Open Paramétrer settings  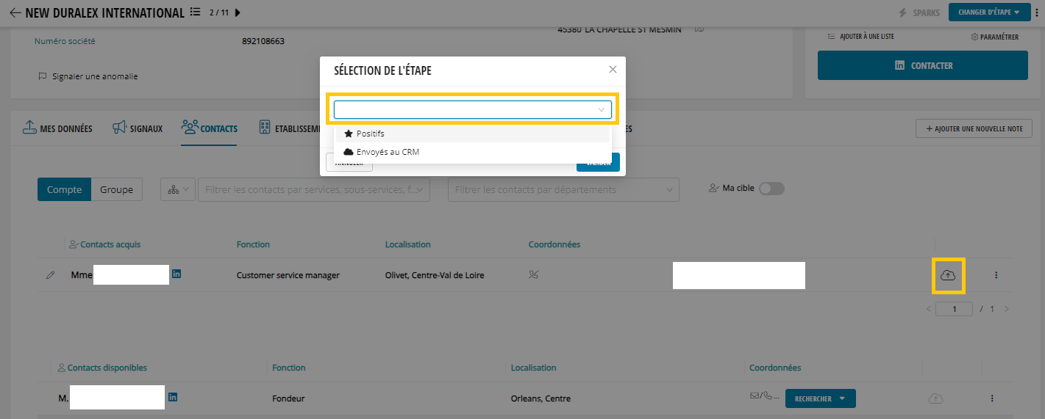(x=995, y=37)
